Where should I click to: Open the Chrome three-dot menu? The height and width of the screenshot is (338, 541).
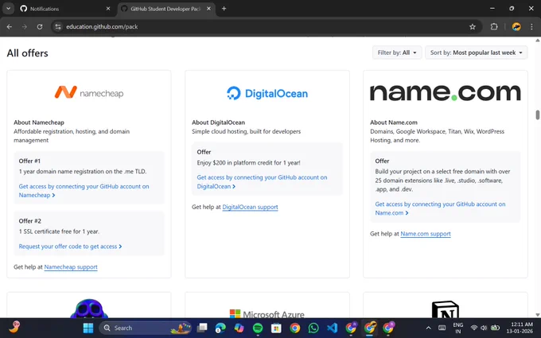(x=531, y=26)
